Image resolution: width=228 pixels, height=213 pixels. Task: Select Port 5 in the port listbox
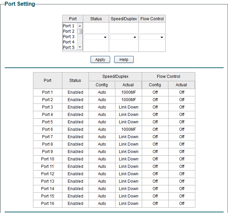pos(70,48)
